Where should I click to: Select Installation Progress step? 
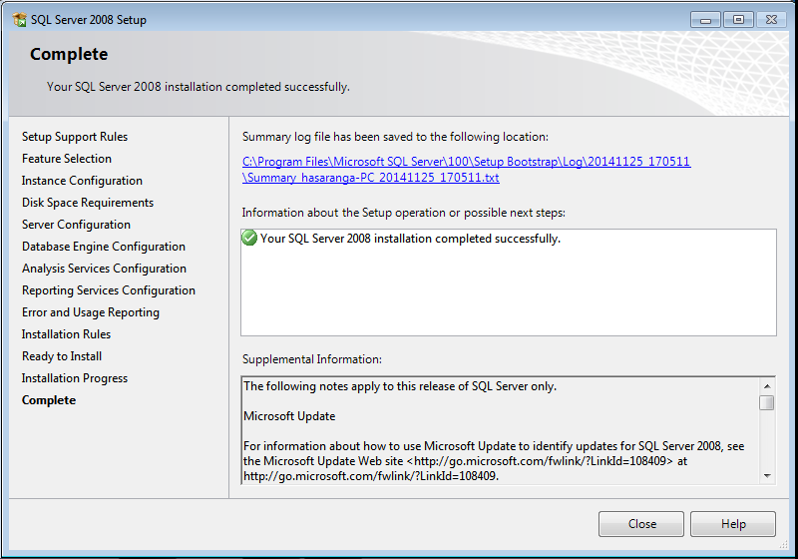[x=74, y=377]
